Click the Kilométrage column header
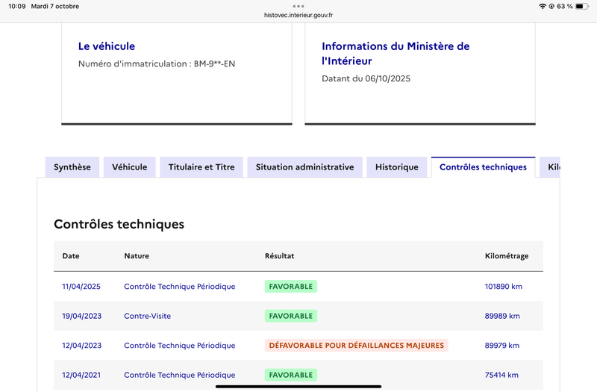 tap(507, 256)
